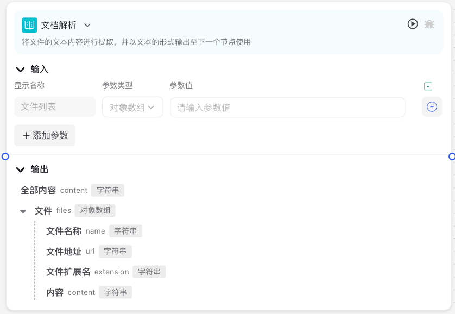Click the right blue connection handle
The width and height of the screenshot is (455, 314).
pyautogui.click(x=452, y=156)
